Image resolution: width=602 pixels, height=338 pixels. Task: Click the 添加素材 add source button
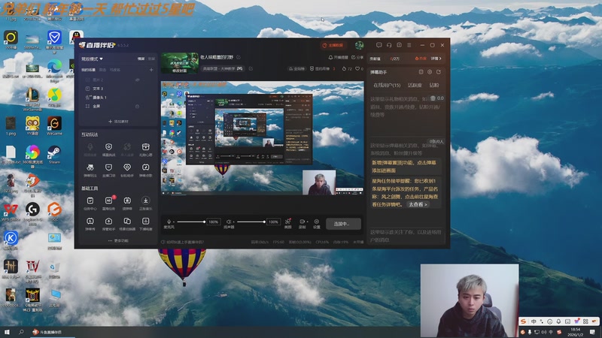click(118, 122)
